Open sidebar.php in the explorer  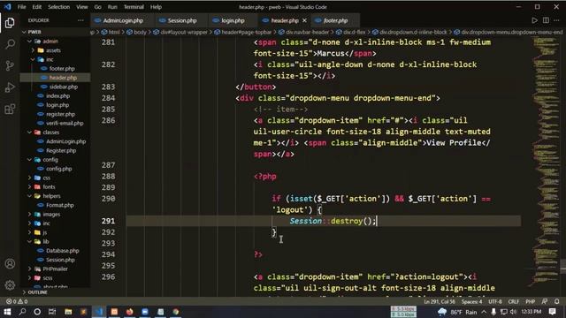pos(63,87)
